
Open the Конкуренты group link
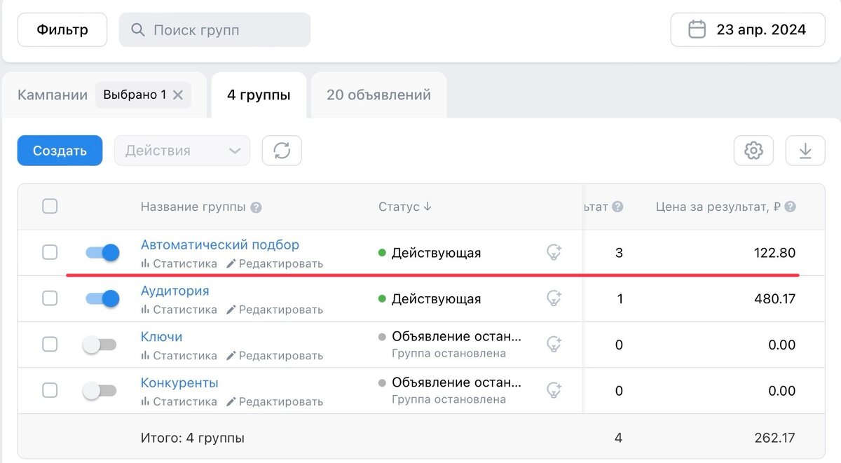pyautogui.click(x=179, y=383)
